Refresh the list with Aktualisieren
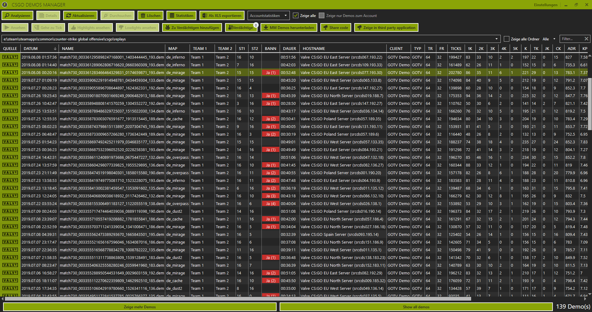The height and width of the screenshot is (312, 592). 80,15
